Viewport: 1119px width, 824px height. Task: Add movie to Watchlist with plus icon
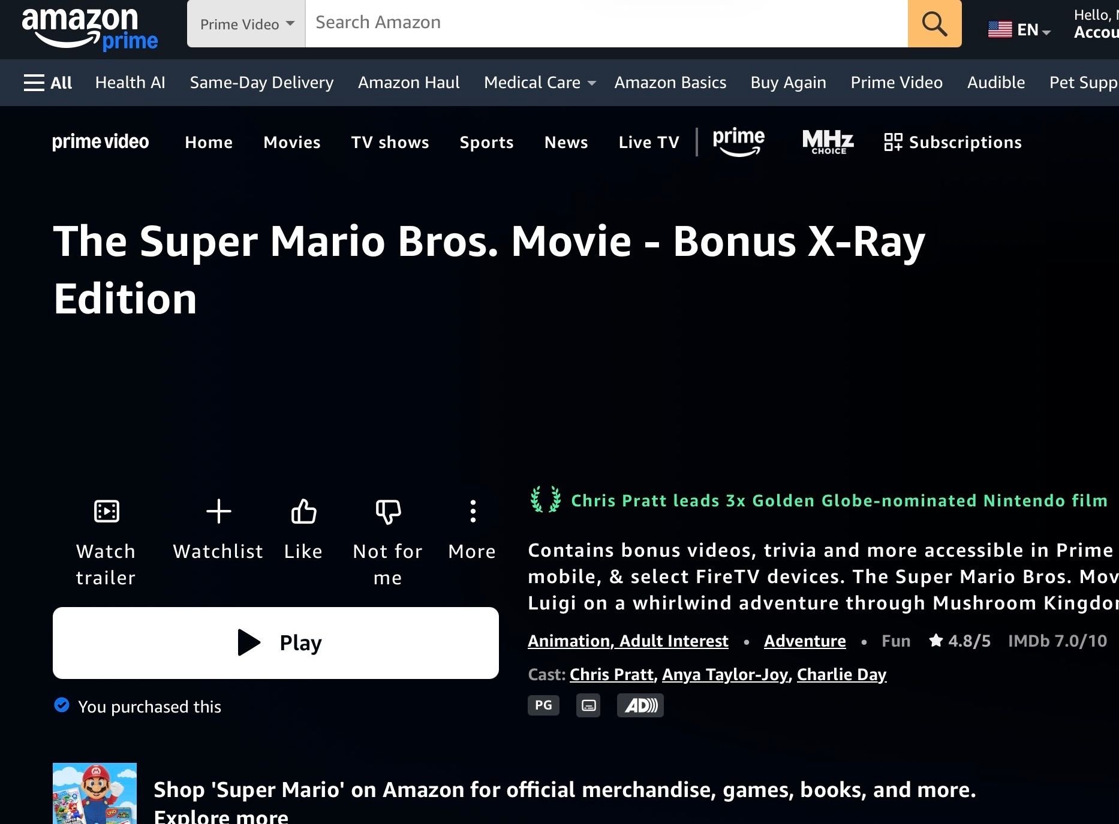click(x=218, y=511)
